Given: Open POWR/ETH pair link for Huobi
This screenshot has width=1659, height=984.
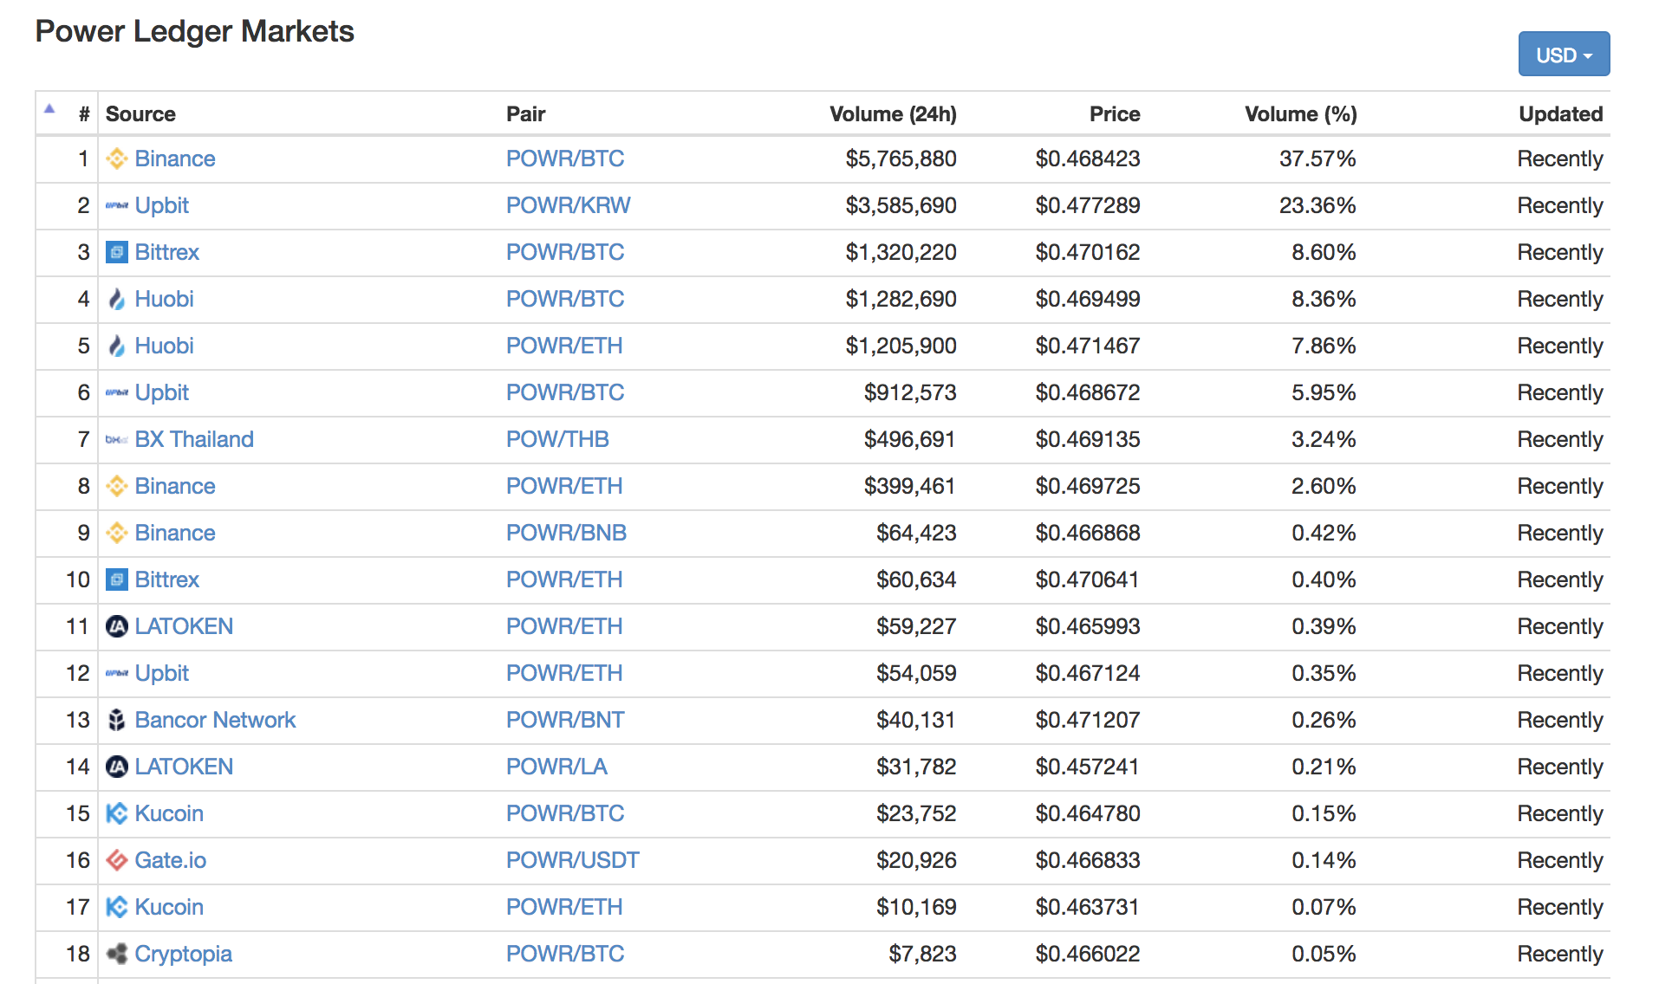Looking at the screenshot, I should tap(564, 346).
